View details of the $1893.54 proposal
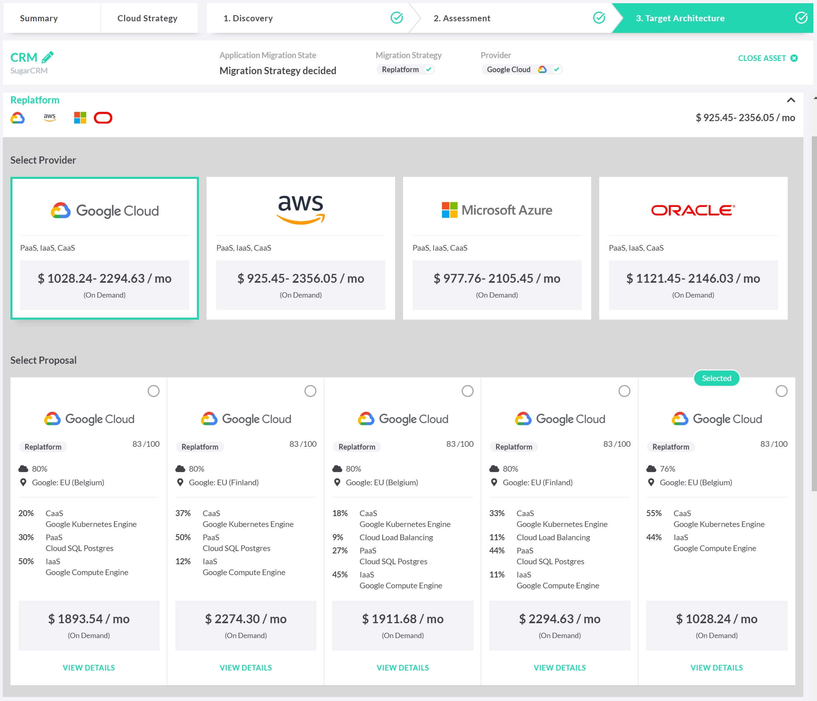This screenshot has width=817, height=701. point(89,668)
